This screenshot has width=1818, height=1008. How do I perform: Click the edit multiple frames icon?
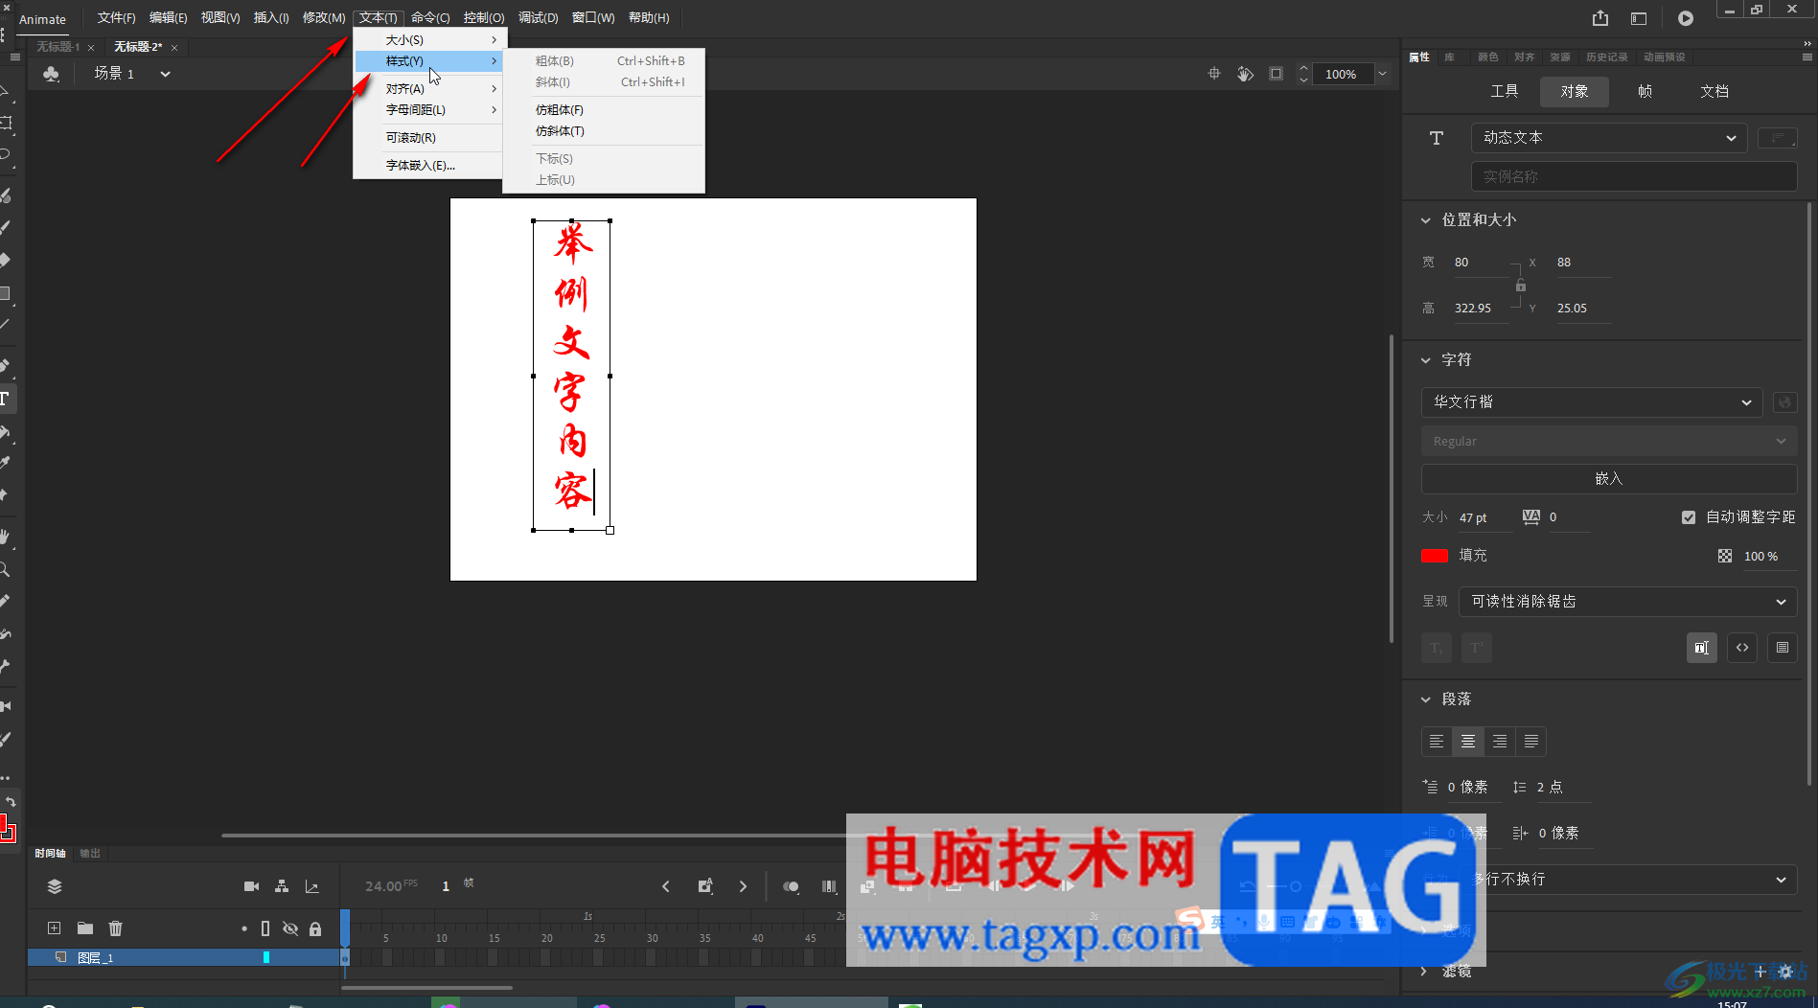point(829,886)
